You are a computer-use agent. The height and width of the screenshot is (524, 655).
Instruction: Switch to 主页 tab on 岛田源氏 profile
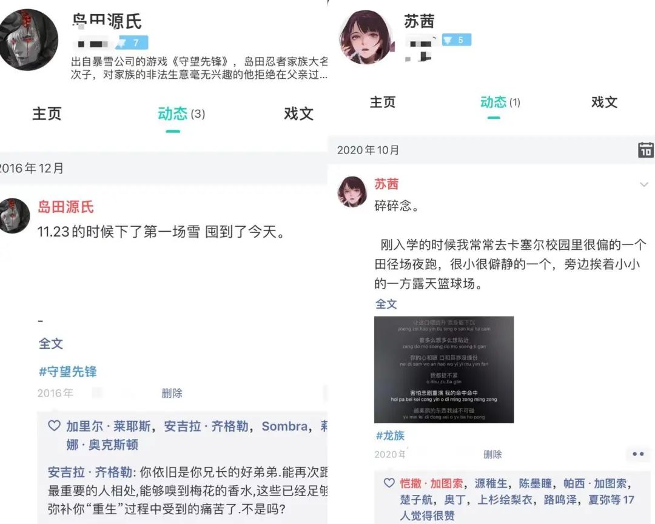[x=47, y=113]
